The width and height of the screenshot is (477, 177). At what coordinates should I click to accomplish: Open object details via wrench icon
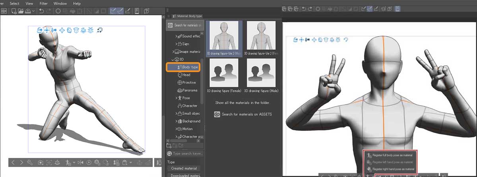[x=30, y=162]
